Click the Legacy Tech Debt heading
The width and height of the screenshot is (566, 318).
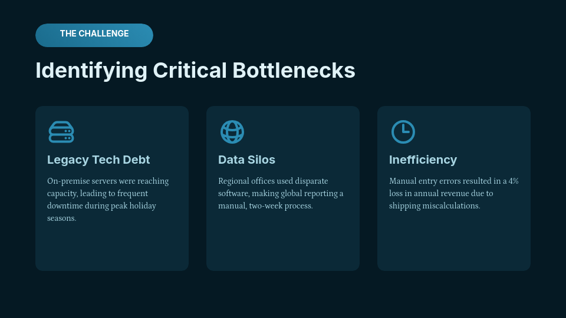click(x=98, y=160)
